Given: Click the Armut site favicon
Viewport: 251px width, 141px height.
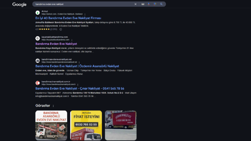Looking at the screenshot, I should (x=38, y=13).
